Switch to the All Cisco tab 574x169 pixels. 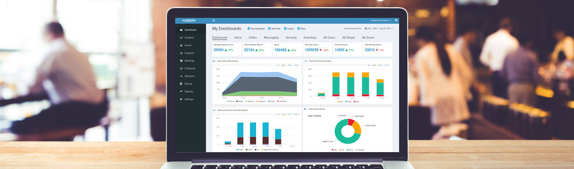point(329,38)
